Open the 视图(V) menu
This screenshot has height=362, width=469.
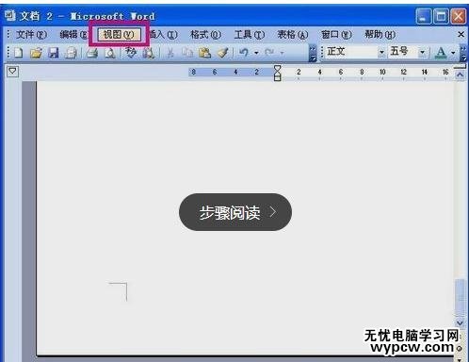point(119,34)
